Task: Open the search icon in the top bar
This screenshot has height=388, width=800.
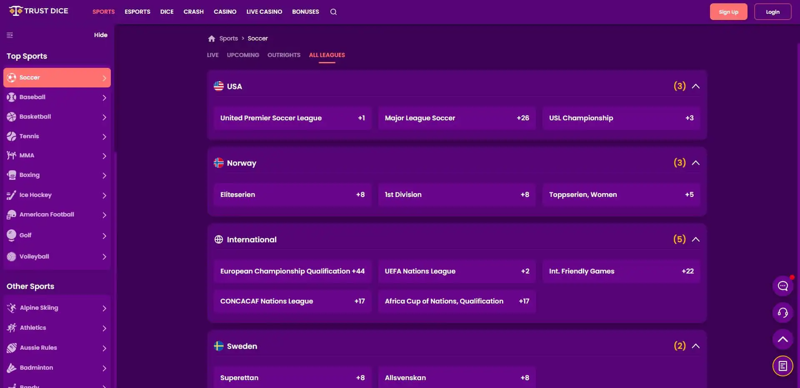Action: coord(333,12)
